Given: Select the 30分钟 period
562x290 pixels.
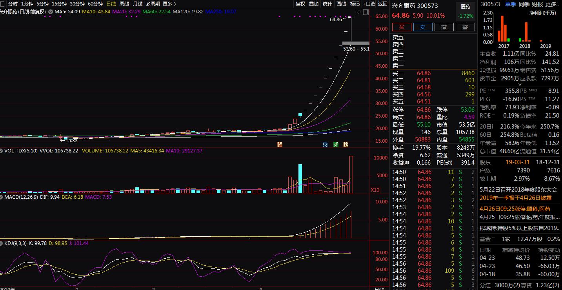Looking at the screenshot, I should (x=77, y=4).
